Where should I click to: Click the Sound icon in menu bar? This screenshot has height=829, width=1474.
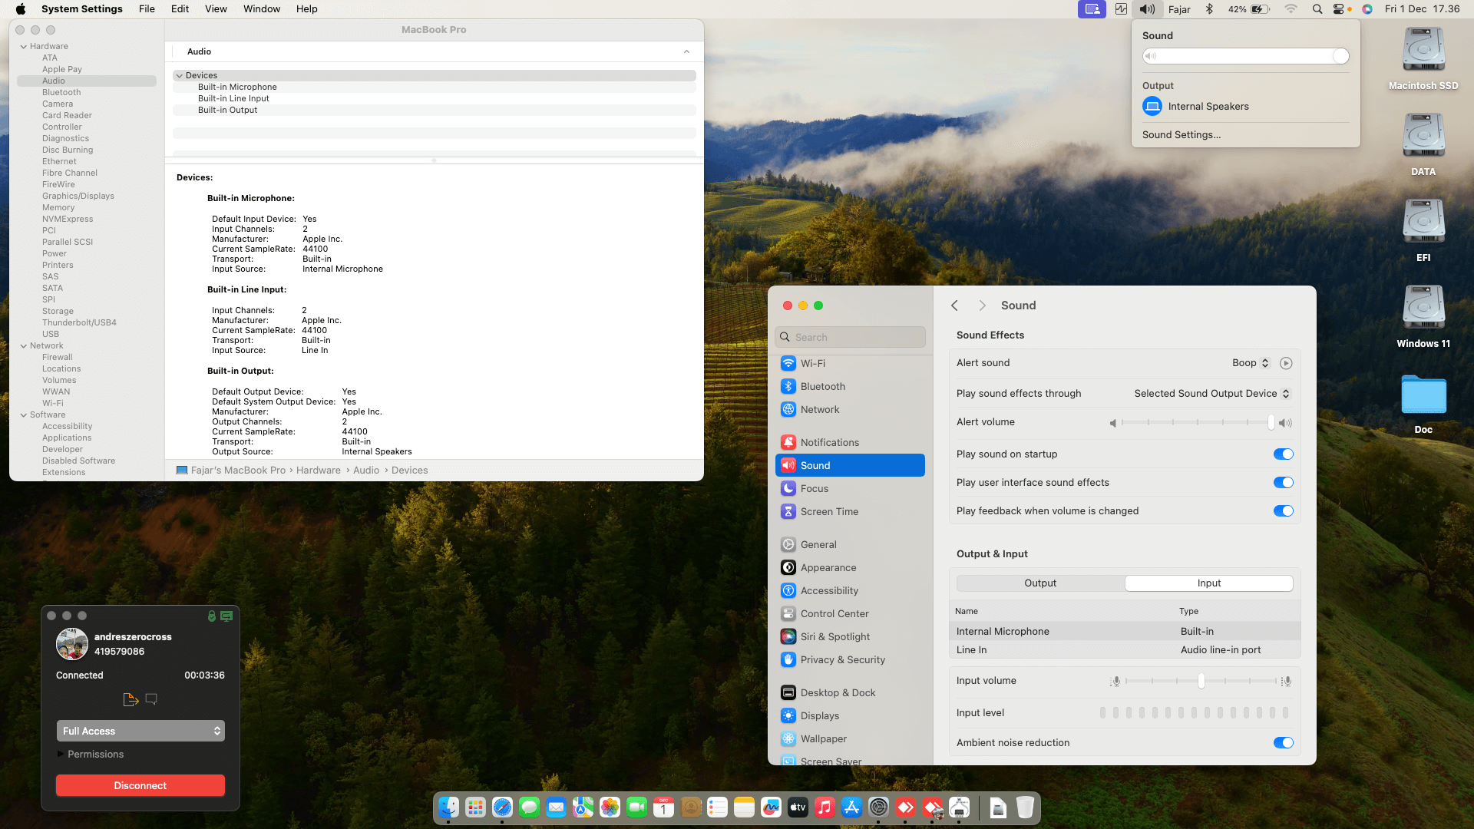(x=1147, y=9)
